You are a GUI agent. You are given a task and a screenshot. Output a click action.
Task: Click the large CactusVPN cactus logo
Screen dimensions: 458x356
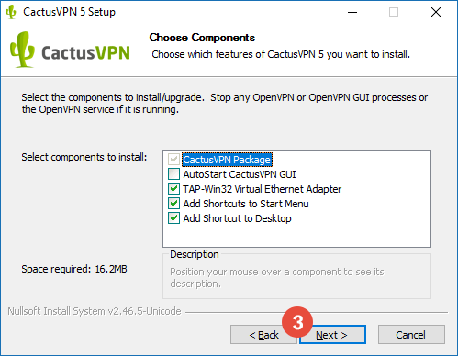(x=22, y=50)
